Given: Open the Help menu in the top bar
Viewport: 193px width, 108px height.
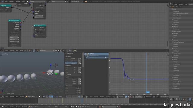Looking at the screenshot, I should 23,1.
